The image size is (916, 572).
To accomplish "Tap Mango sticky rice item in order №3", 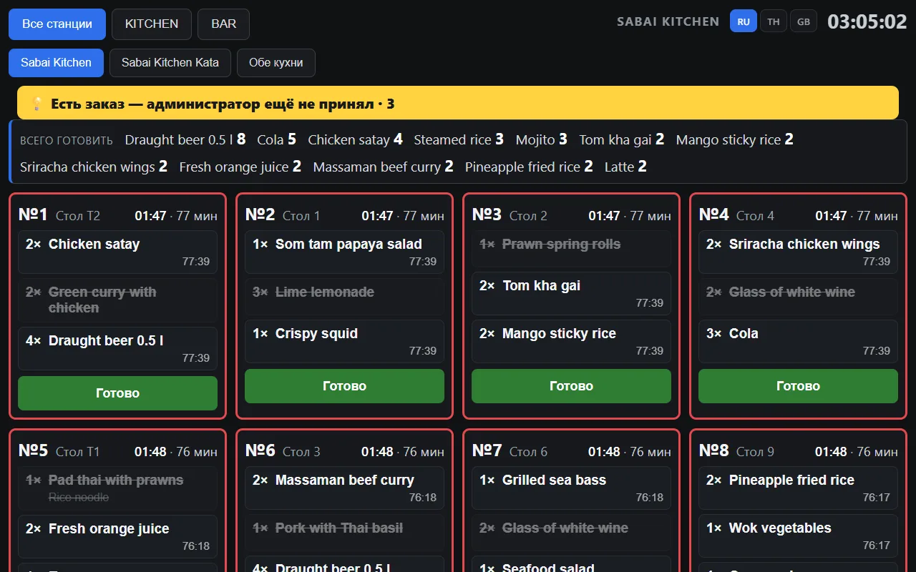I will [x=571, y=341].
